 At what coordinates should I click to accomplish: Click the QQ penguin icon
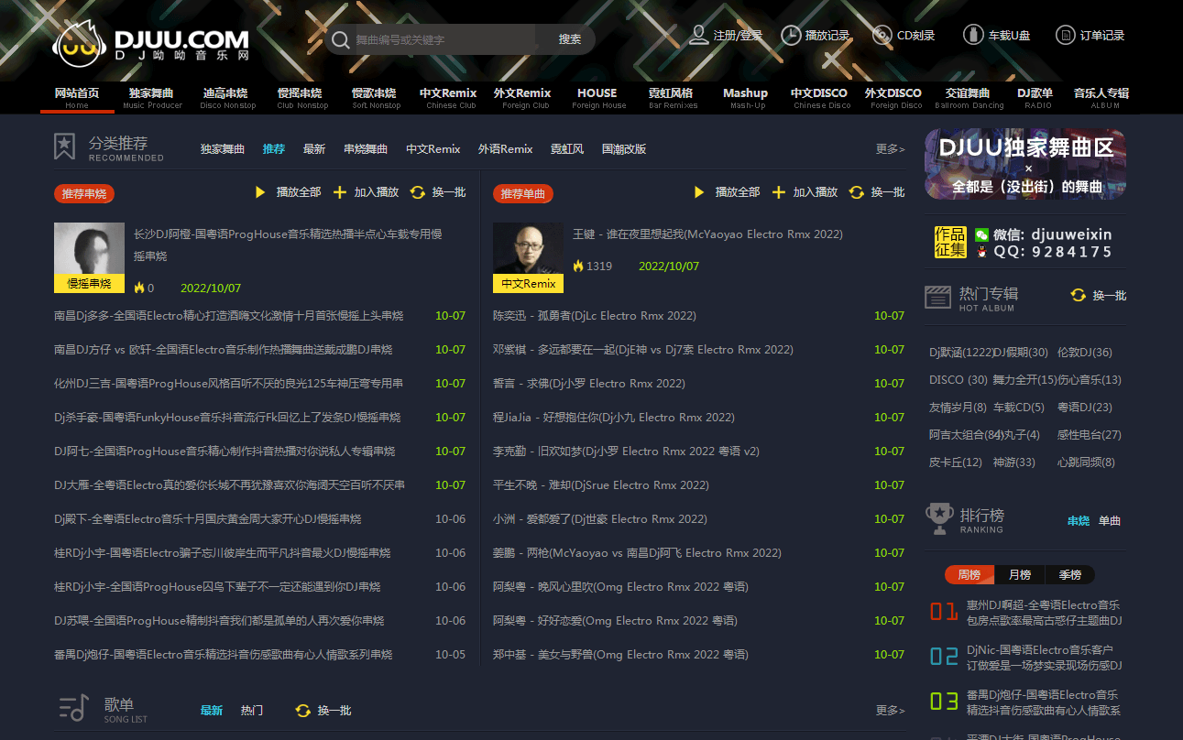[982, 252]
